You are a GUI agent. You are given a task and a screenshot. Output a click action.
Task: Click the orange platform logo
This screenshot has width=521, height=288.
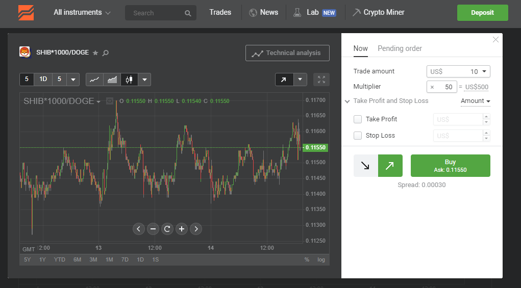[26, 13]
